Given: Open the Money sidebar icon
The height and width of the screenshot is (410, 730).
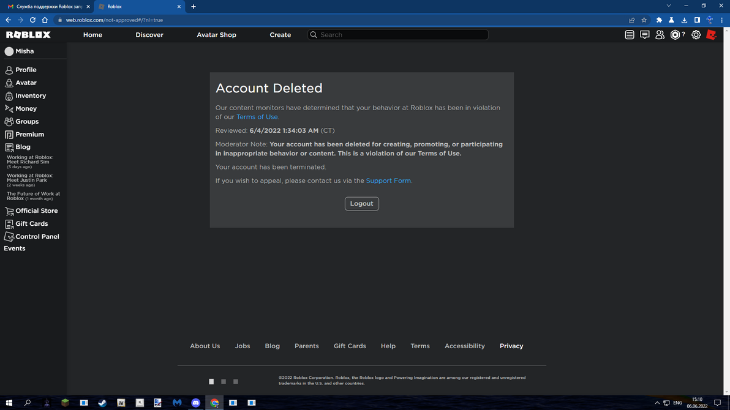Looking at the screenshot, I should tap(9, 108).
